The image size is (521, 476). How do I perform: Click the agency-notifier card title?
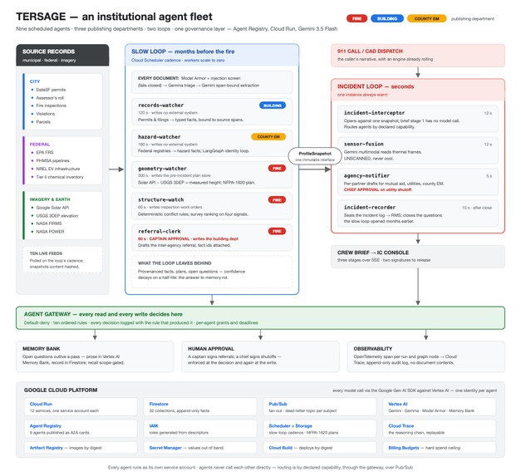(366, 176)
